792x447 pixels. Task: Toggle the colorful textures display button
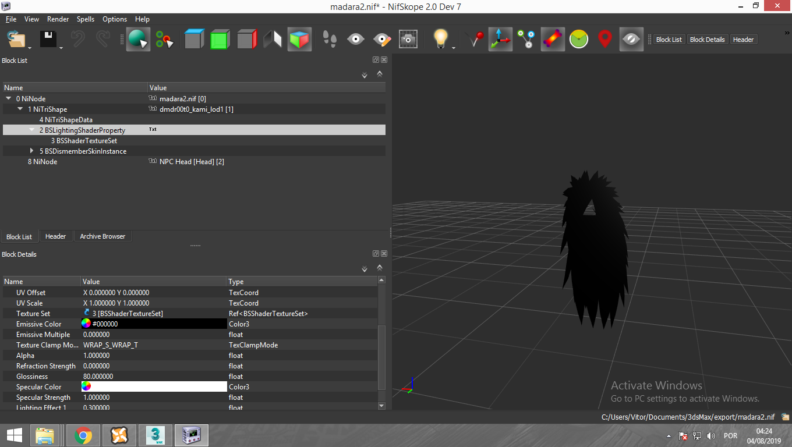553,40
